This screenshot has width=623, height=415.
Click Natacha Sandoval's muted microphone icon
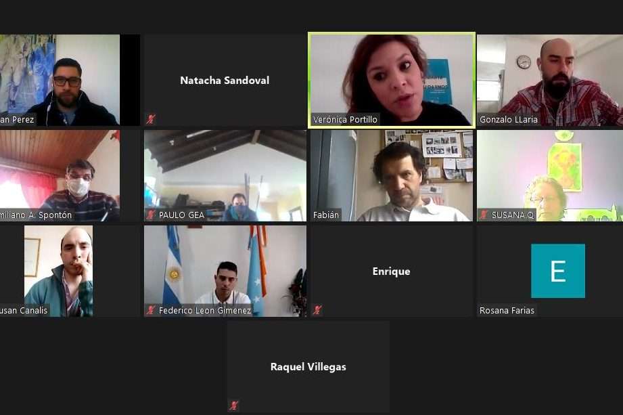[x=151, y=119]
